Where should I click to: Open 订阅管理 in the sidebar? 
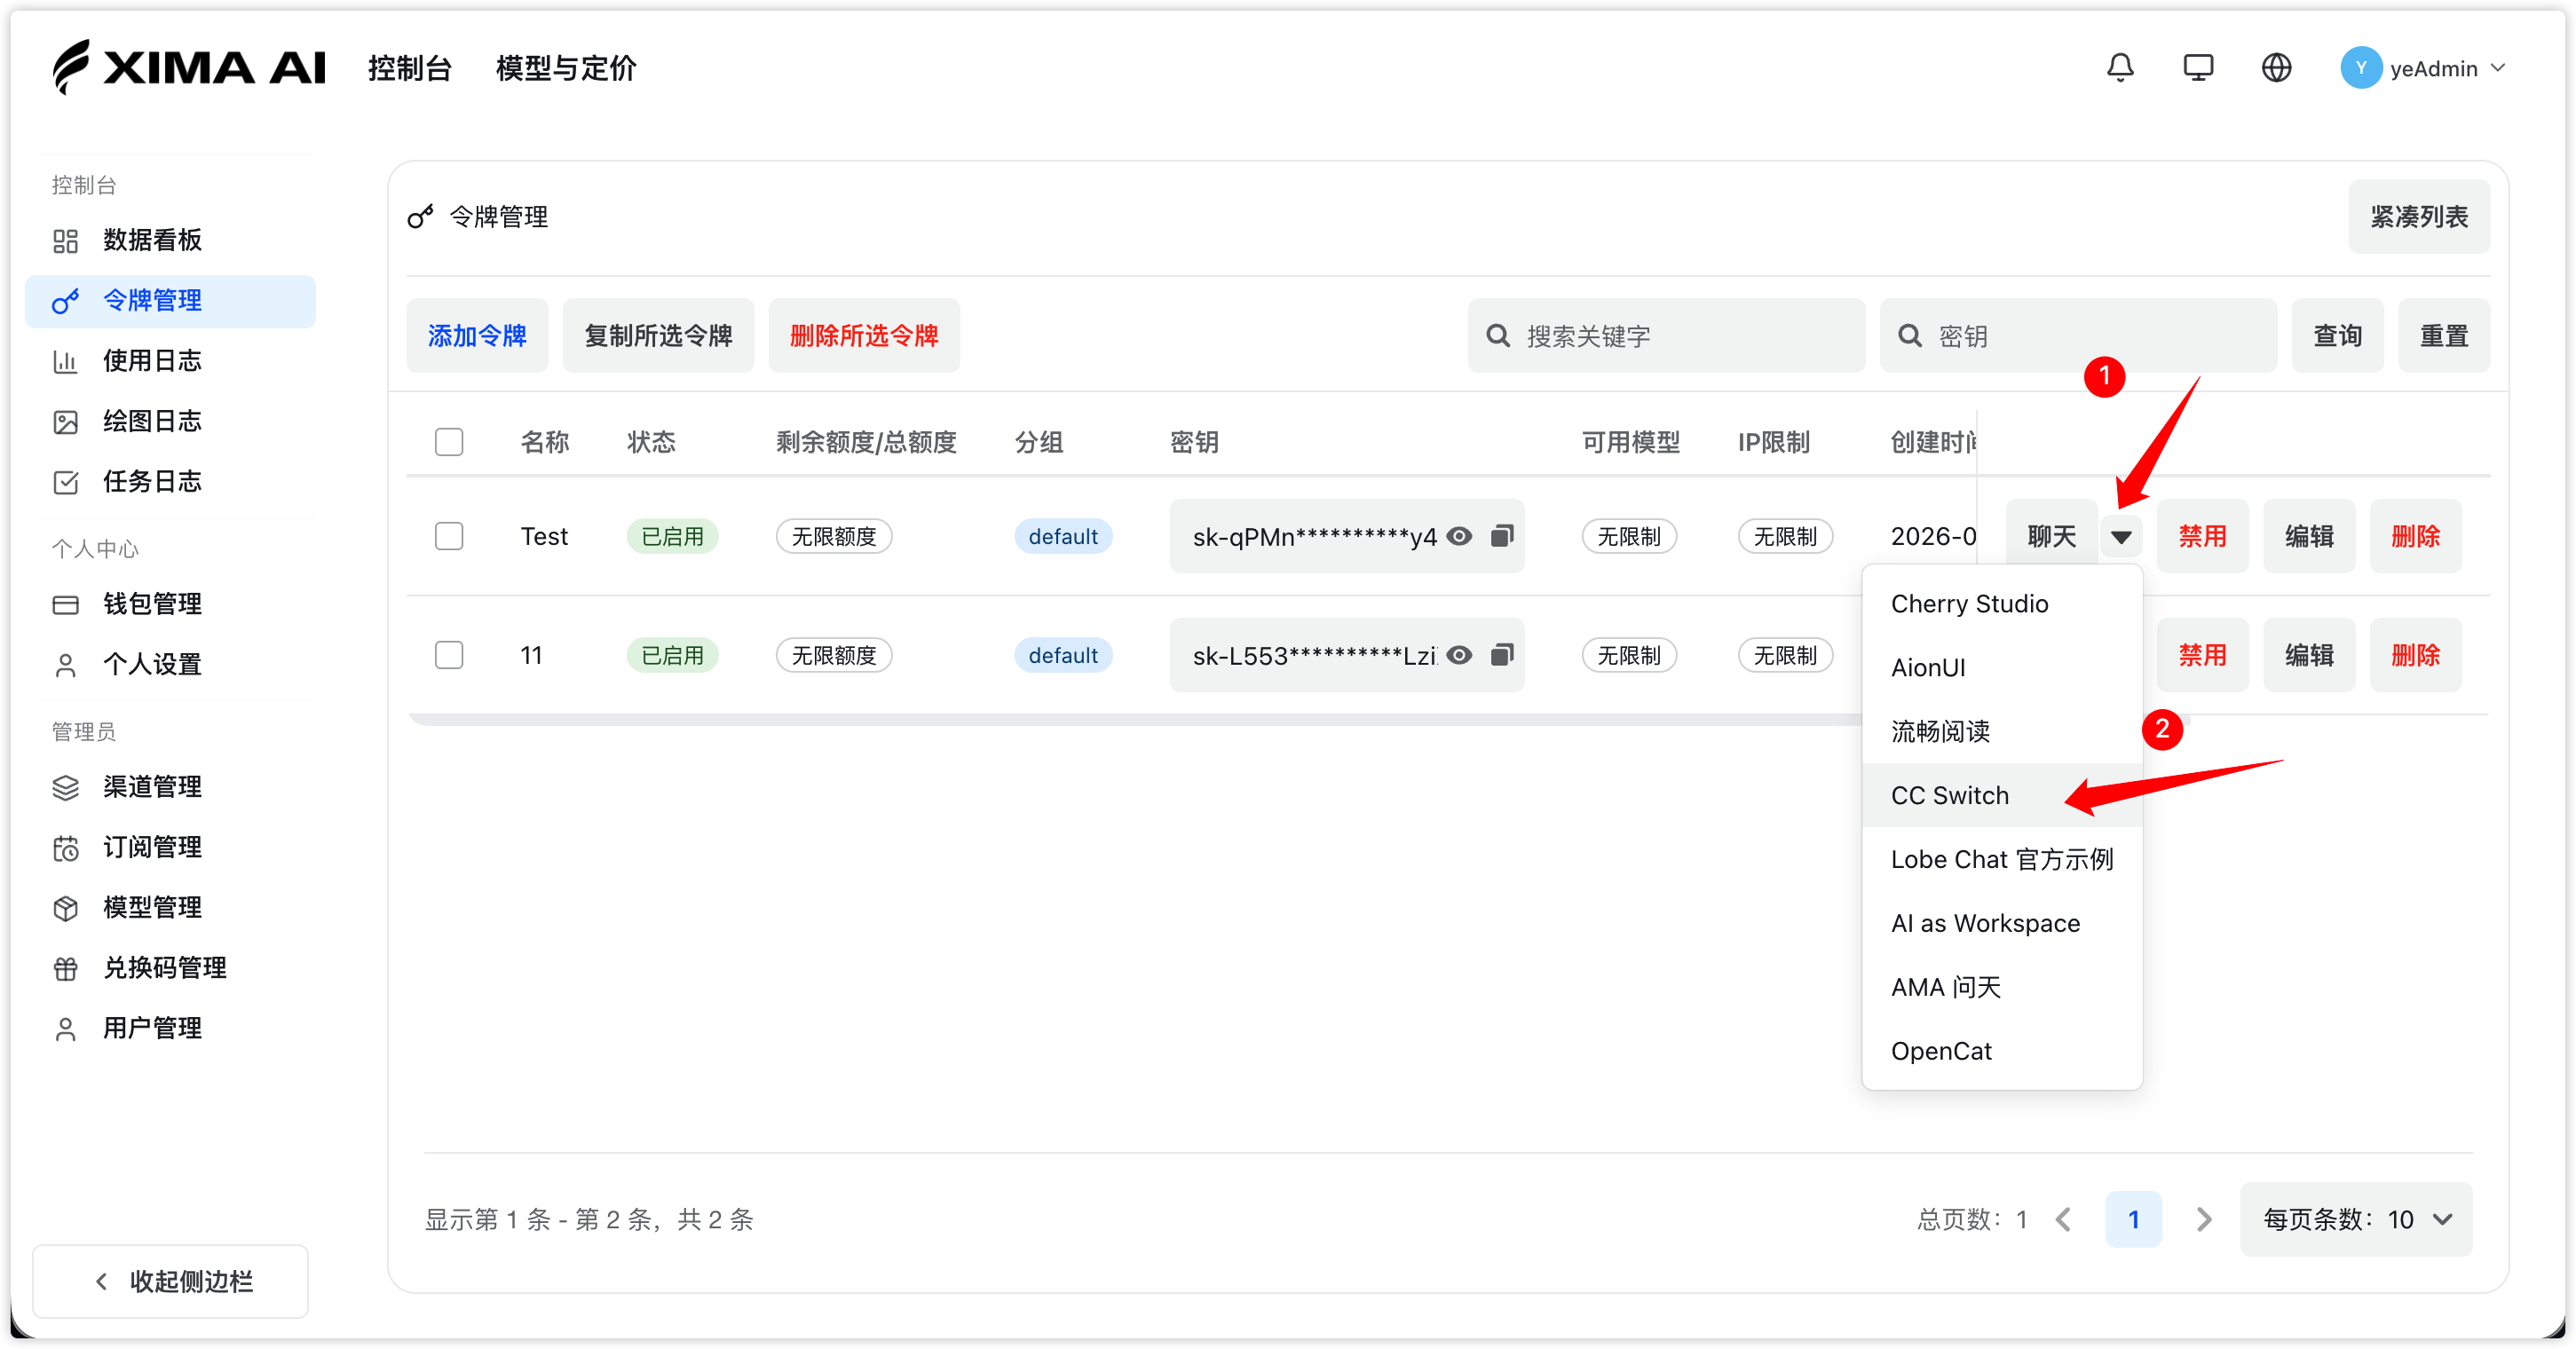click(170, 848)
